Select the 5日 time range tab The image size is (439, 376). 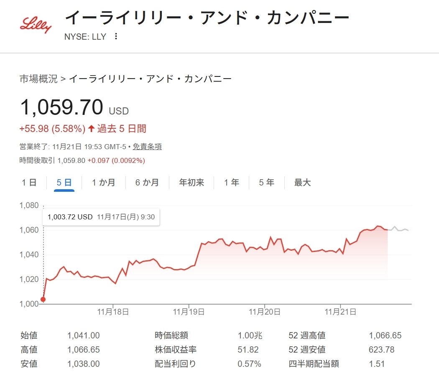tap(64, 183)
